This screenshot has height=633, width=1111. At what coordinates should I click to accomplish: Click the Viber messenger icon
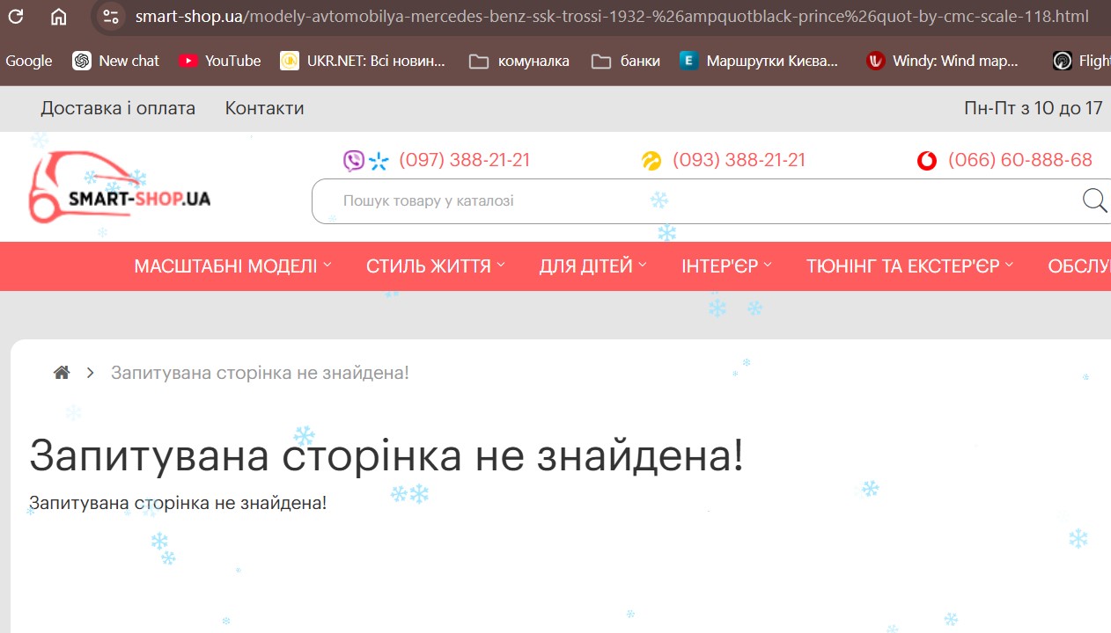pyautogui.click(x=354, y=160)
